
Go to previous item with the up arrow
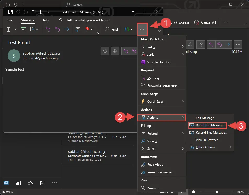pos(33,12)
